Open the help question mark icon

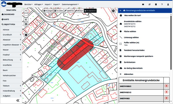tap(162, 4)
